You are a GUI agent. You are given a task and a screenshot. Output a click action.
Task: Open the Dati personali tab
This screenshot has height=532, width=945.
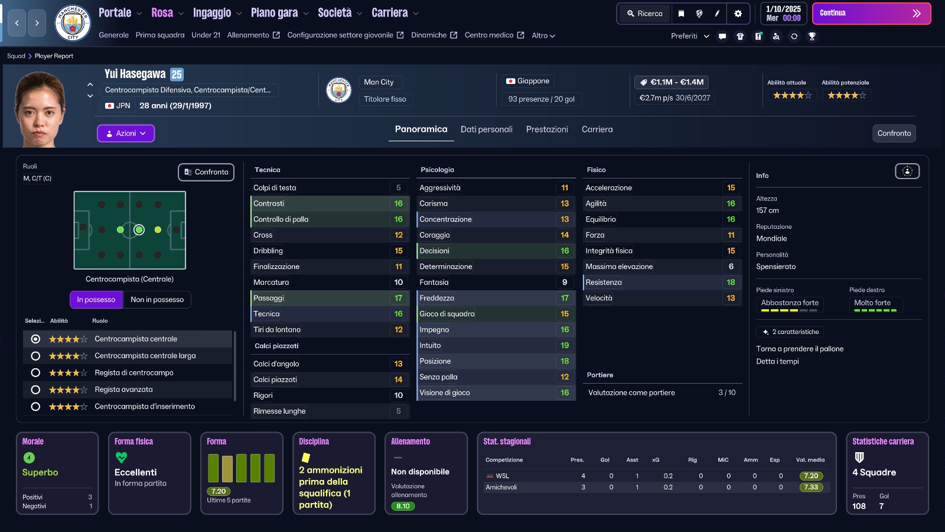point(486,129)
